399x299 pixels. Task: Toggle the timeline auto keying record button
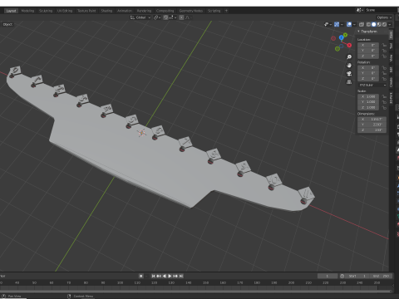141,276
